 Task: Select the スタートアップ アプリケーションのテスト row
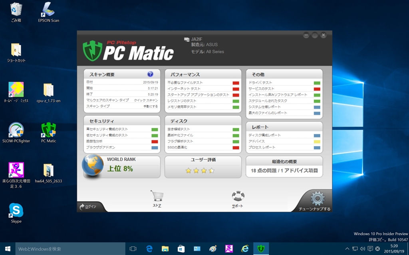(203, 95)
